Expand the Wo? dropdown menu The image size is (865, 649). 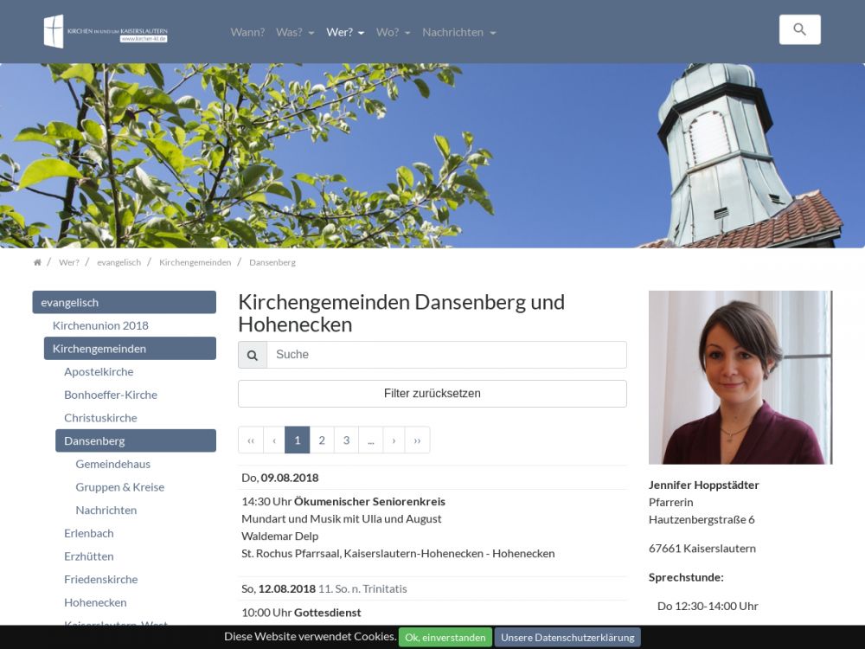point(393,32)
